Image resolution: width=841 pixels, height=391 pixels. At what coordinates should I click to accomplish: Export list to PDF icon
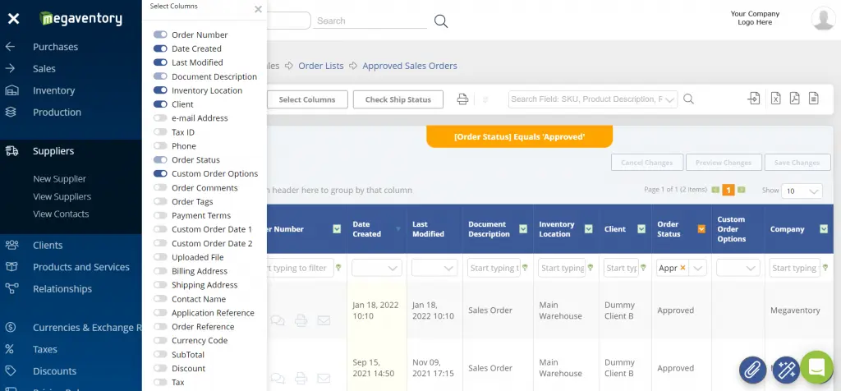point(794,98)
